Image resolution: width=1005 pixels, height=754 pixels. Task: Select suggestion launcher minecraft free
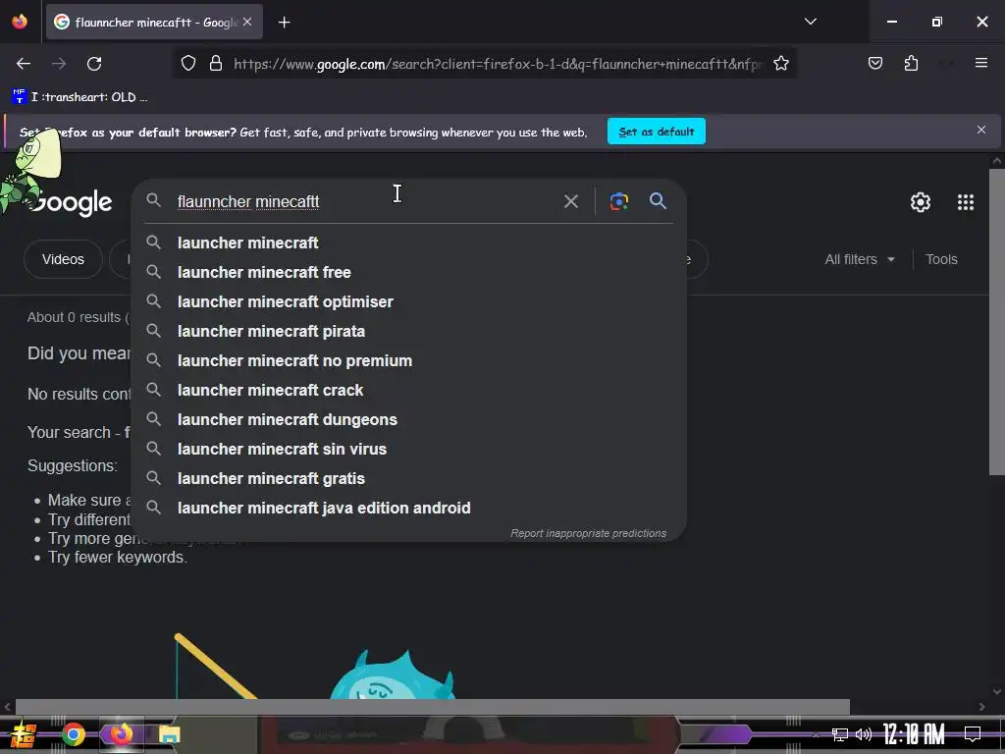pyautogui.click(x=409, y=273)
